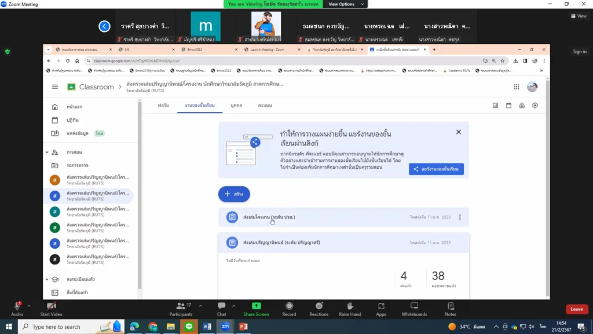Raise hand in the Zoom meeting
The width and height of the screenshot is (593, 334).
click(350, 308)
